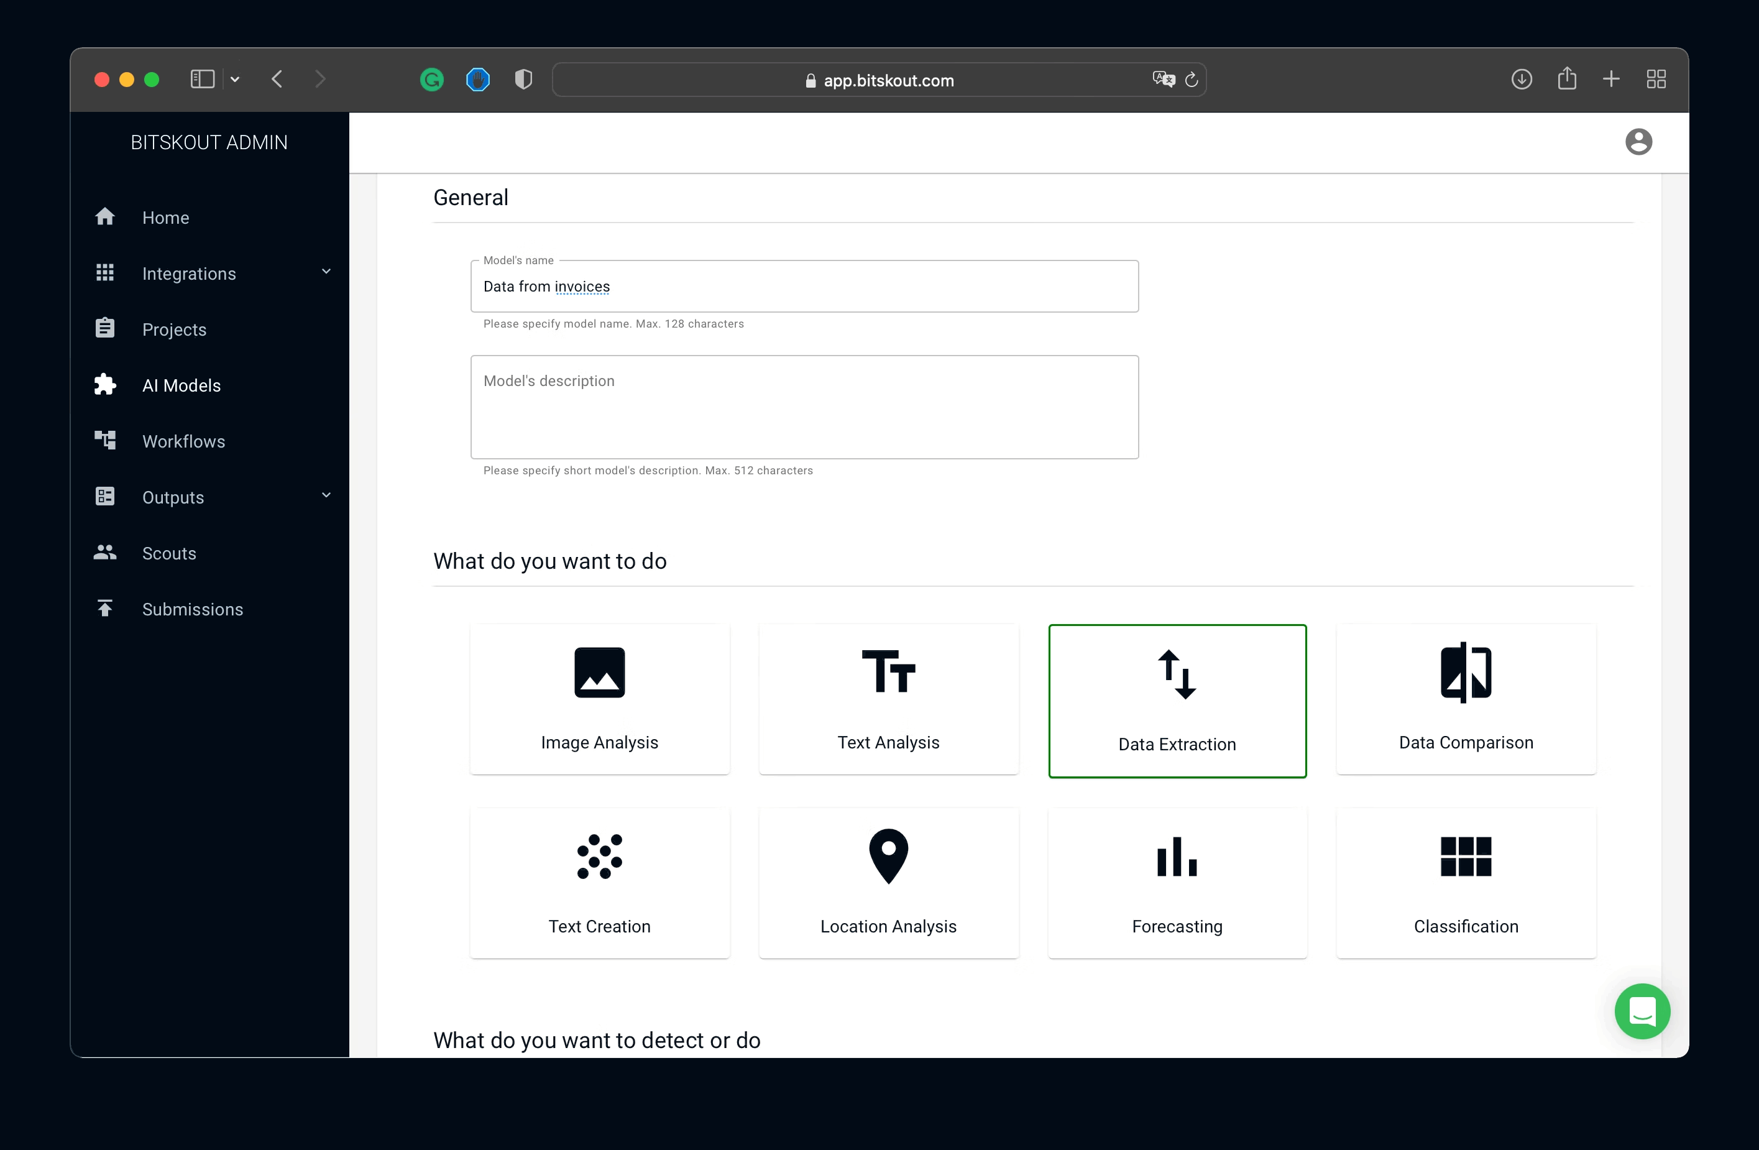Click BITSKOUT ADMIN at the top of sidebar
Viewport: 1759px width, 1150px height.
[x=209, y=142]
